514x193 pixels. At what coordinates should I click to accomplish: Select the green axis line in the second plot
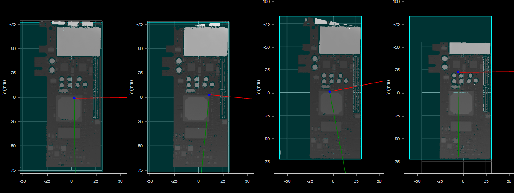(205, 134)
